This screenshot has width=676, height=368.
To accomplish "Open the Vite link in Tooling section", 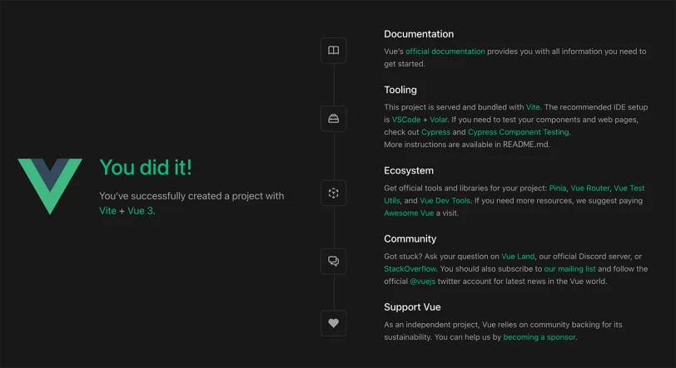I will pyautogui.click(x=533, y=107).
